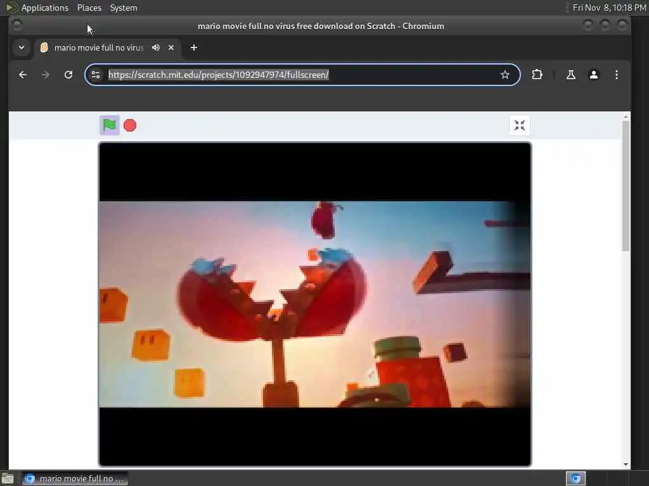Open the Extensions puzzle icon
649x486 pixels.
(x=537, y=75)
